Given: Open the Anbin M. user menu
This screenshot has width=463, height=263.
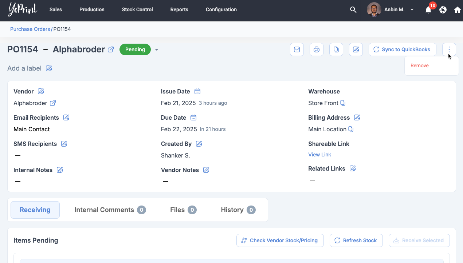Looking at the screenshot, I should coord(391,10).
